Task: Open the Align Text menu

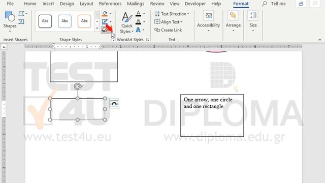Action: 168,22
